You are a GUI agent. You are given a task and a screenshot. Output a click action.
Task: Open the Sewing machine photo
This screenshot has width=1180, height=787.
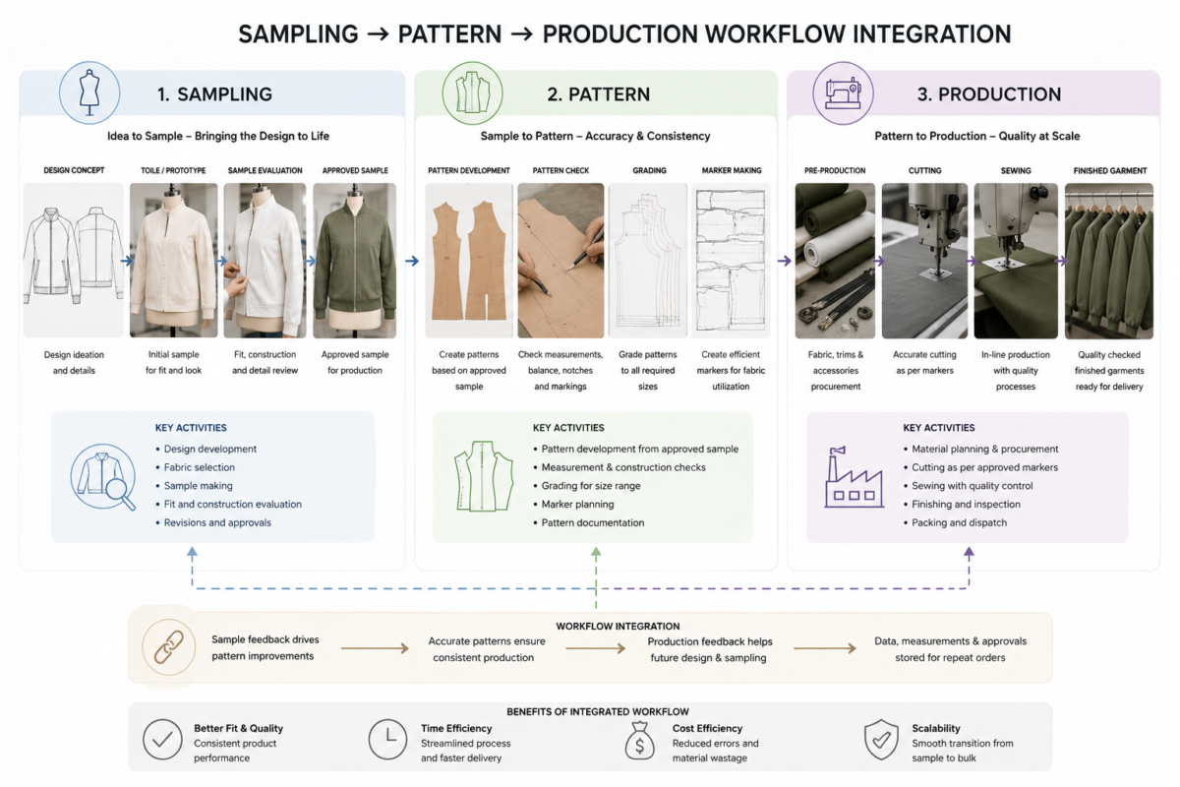click(x=1016, y=261)
